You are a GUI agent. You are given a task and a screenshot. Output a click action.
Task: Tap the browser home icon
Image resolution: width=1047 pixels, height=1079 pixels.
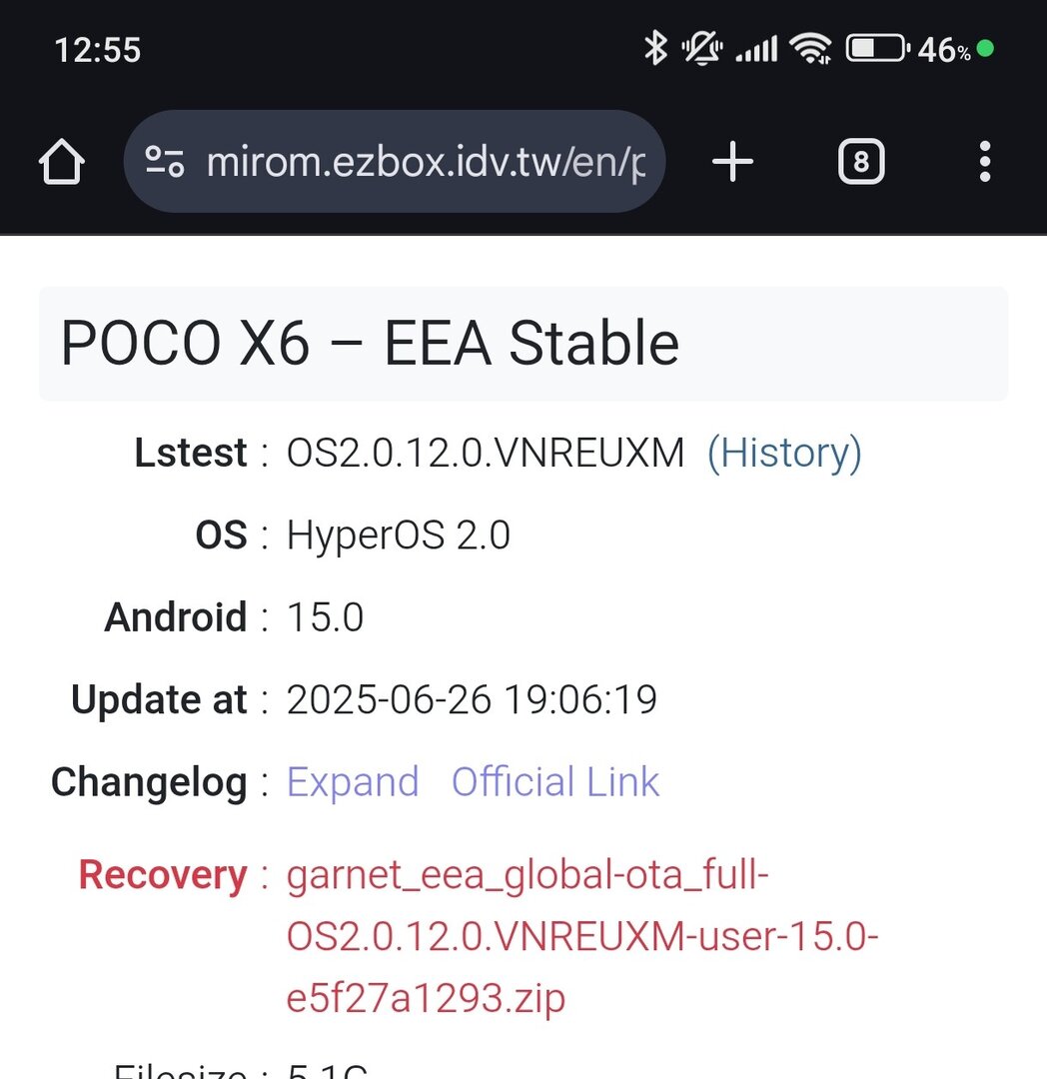point(61,162)
